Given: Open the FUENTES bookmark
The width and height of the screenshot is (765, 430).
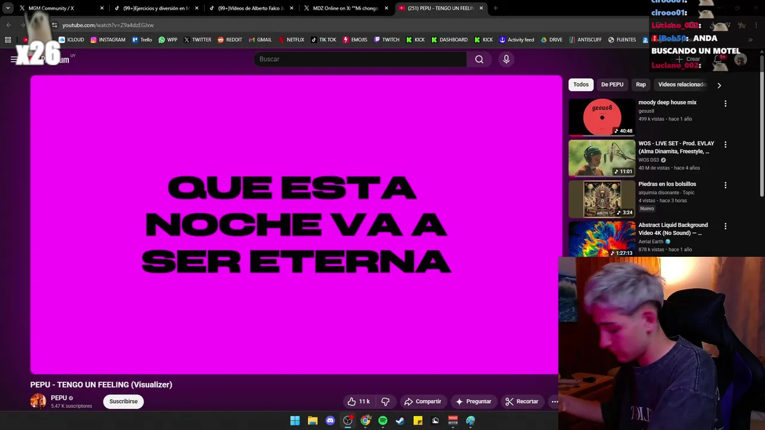Looking at the screenshot, I should tap(622, 40).
